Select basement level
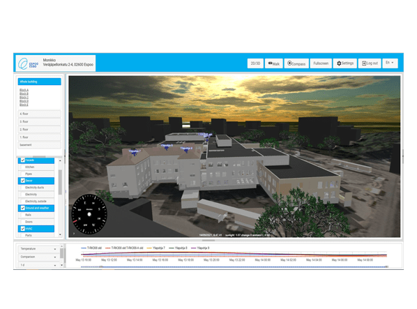Viewport: 417px width, 309px height. pos(39,145)
